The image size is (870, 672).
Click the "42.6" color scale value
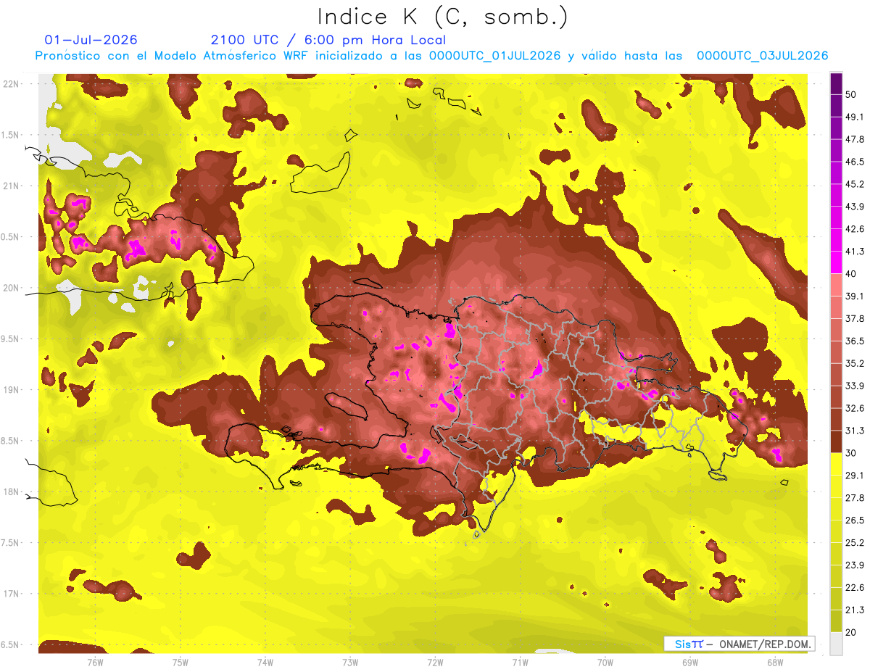[855, 229]
